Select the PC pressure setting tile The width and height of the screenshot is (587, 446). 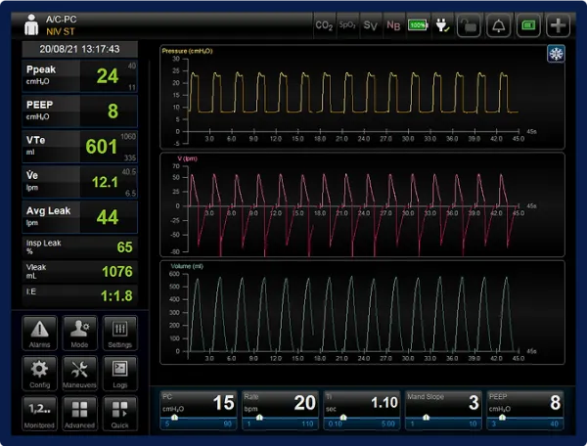point(197,403)
